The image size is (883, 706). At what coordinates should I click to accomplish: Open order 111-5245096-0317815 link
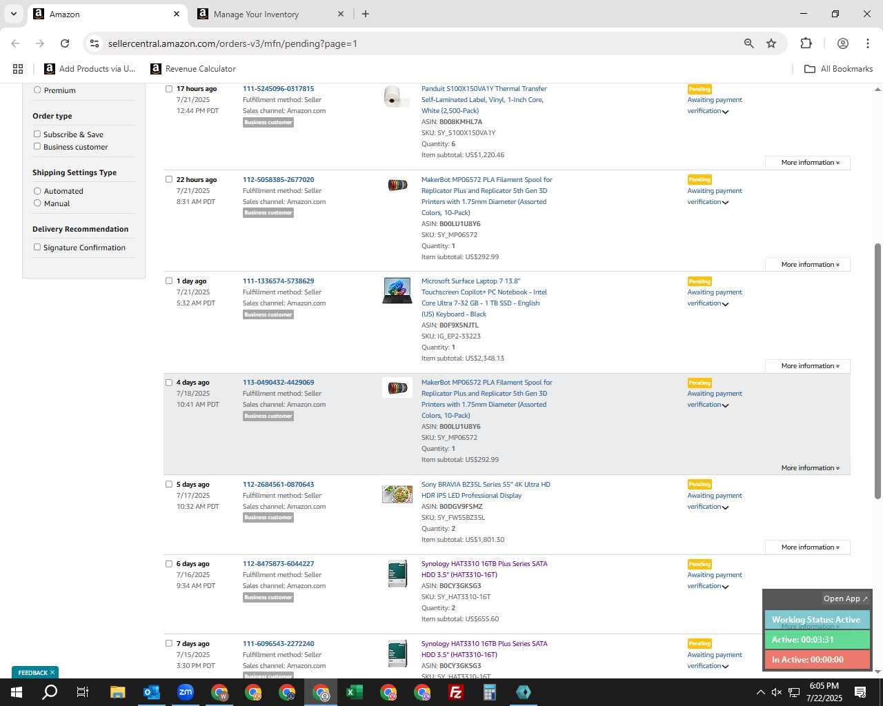click(x=278, y=88)
